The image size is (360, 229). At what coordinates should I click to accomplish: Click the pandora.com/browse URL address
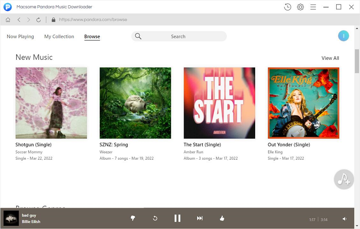[x=93, y=20]
